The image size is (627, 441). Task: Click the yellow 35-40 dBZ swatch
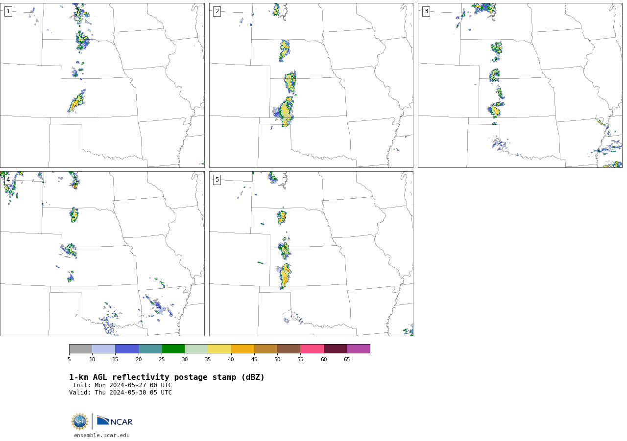(219, 348)
